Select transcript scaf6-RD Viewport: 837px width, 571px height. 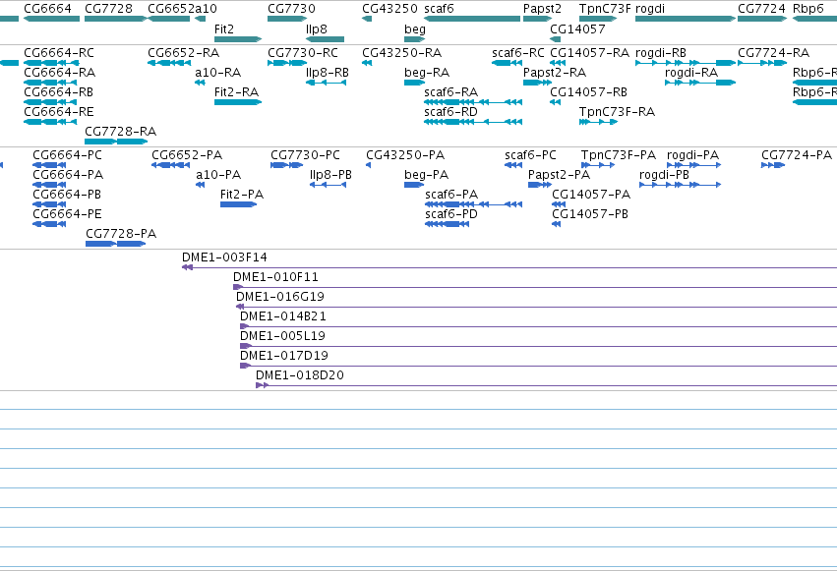[x=473, y=122]
